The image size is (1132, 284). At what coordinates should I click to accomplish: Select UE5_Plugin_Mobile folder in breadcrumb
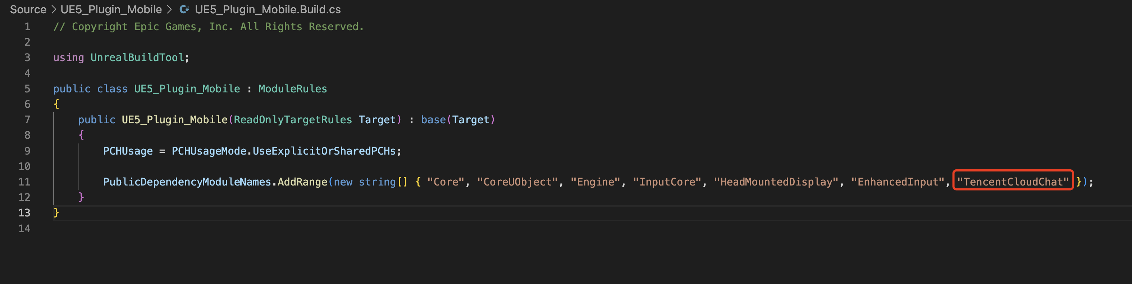pyautogui.click(x=111, y=9)
